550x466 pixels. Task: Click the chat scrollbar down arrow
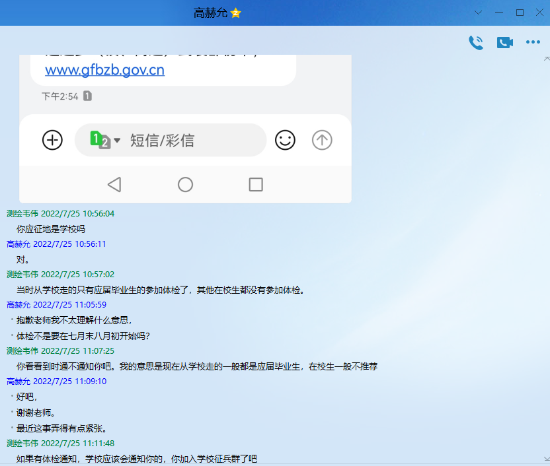[546, 459]
